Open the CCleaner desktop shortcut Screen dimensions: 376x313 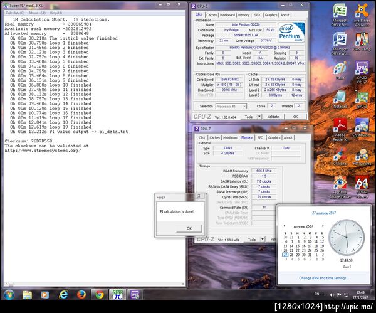340,156
